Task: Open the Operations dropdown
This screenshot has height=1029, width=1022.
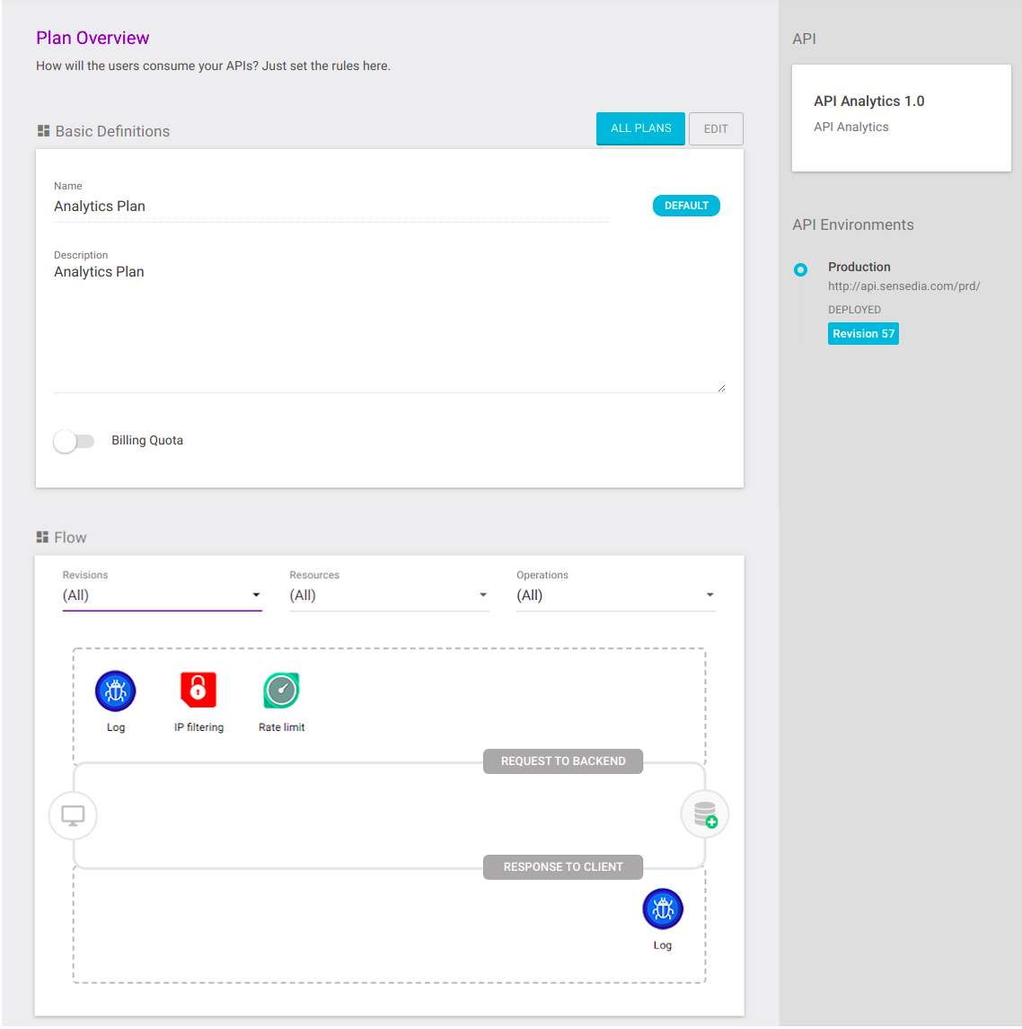Action: 615,595
